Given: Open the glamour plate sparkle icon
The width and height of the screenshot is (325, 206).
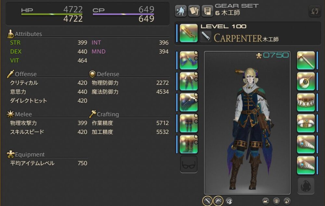Looking at the screenshot, I should (180, 11).
